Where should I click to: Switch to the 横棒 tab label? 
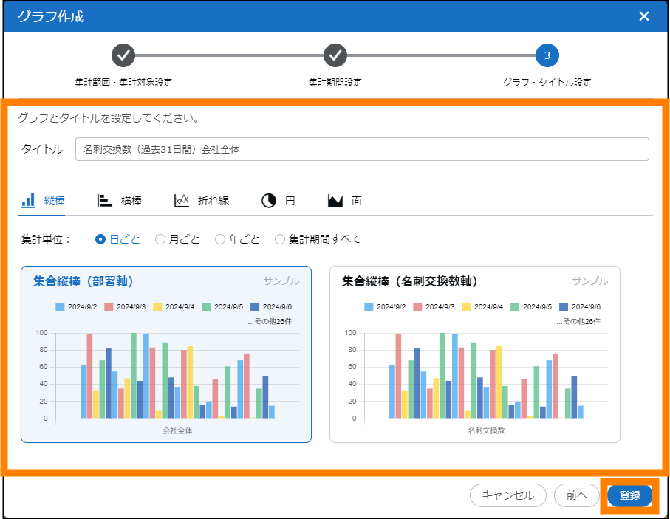[131, 201]
